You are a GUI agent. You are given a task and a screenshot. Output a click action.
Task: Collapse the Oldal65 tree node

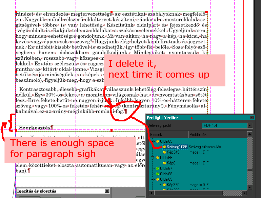coord(153,141)
